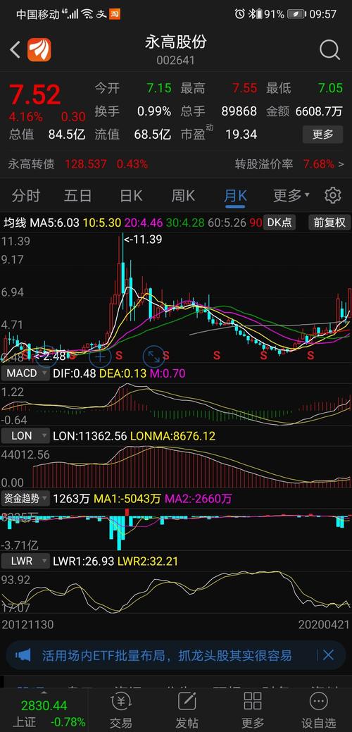352x732 pixels.
Task: Tap the orange Eastmoney app logo
Action: [x=39, y=49]
